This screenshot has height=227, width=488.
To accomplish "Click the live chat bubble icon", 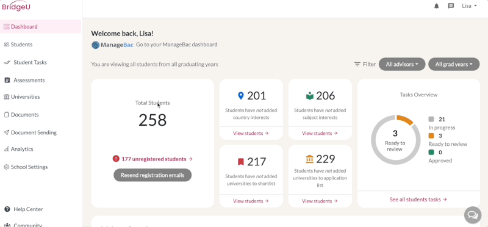I will 472,215.
